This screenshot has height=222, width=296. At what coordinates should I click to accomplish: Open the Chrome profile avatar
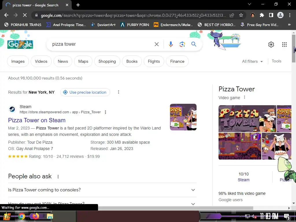pyautogui.click(x=280, y=15)
